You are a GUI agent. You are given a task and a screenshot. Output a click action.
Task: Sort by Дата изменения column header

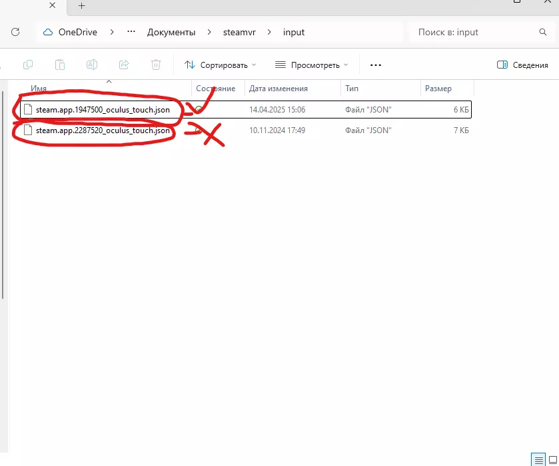tap(278, 89)
